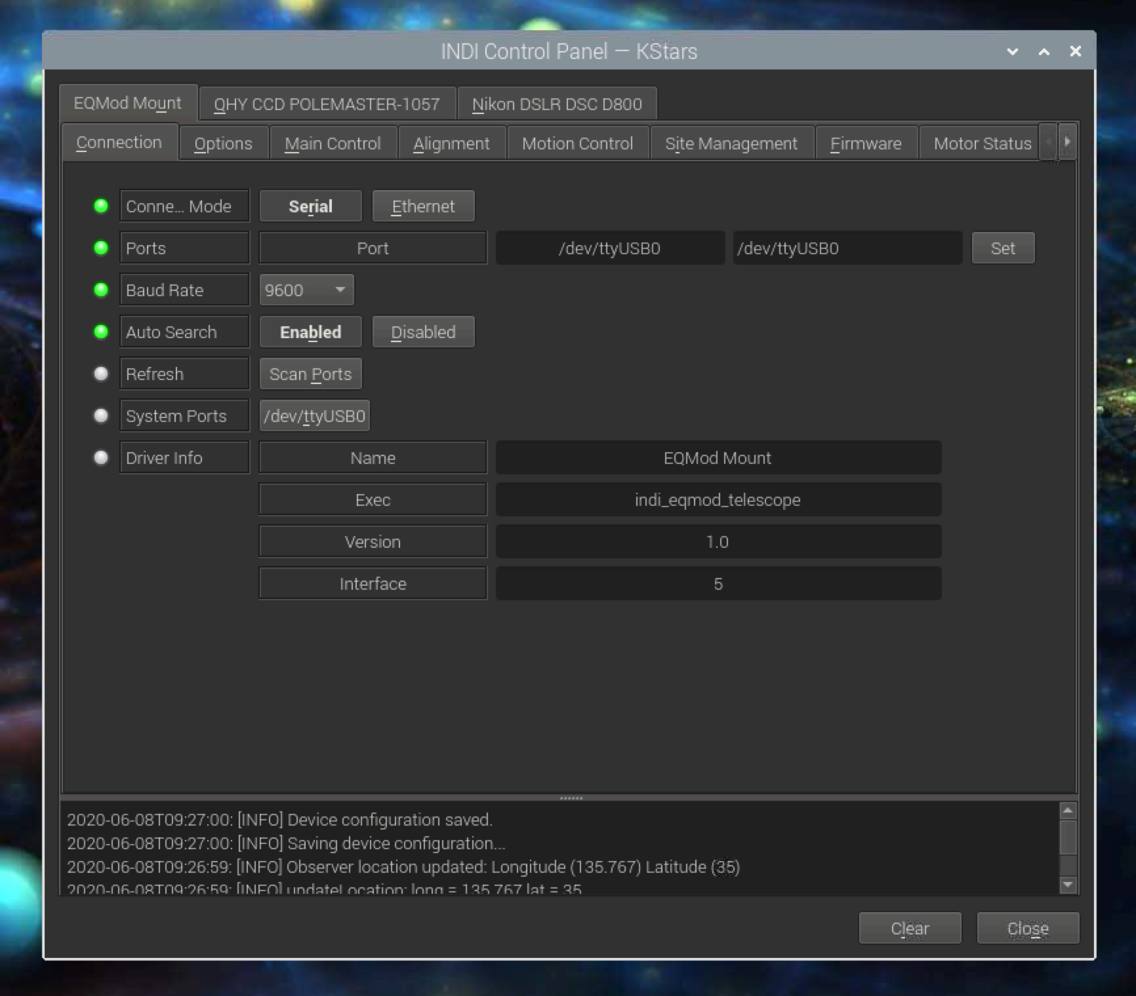
Task: Click the log panel vertical scrollbar thumb
Action: (x=1068, y=838)
